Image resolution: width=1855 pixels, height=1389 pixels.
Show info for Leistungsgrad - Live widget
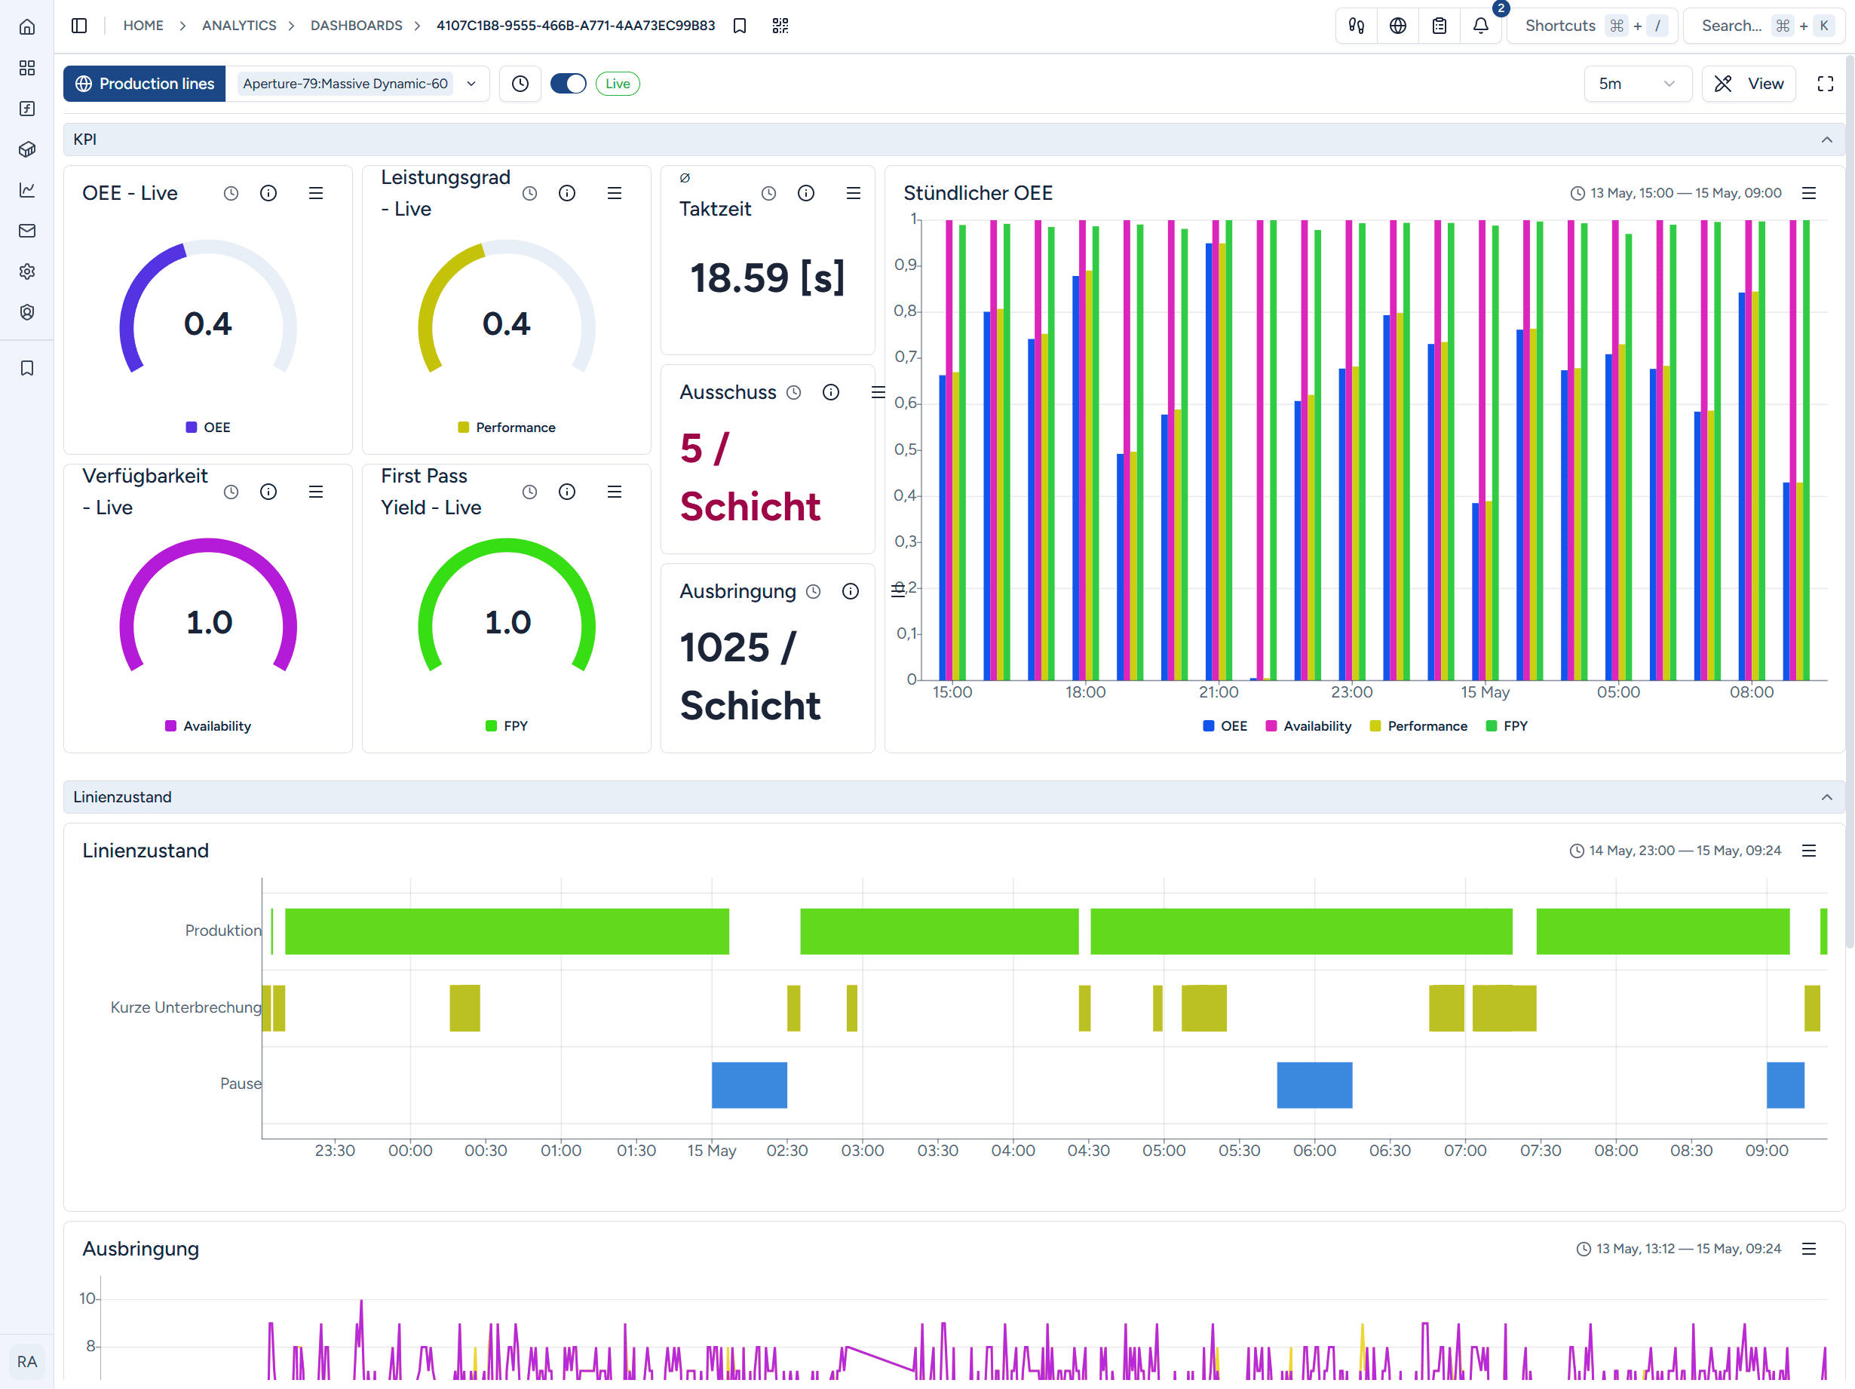(x=567, y=194)
